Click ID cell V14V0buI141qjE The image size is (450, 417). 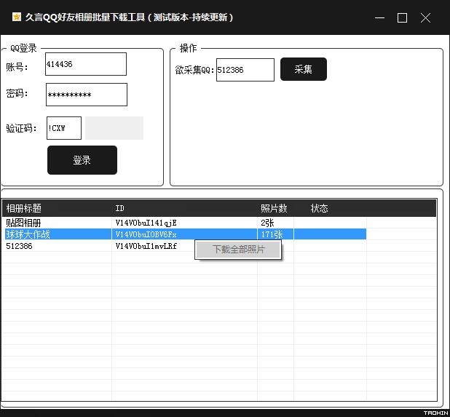tap(146, 223)
